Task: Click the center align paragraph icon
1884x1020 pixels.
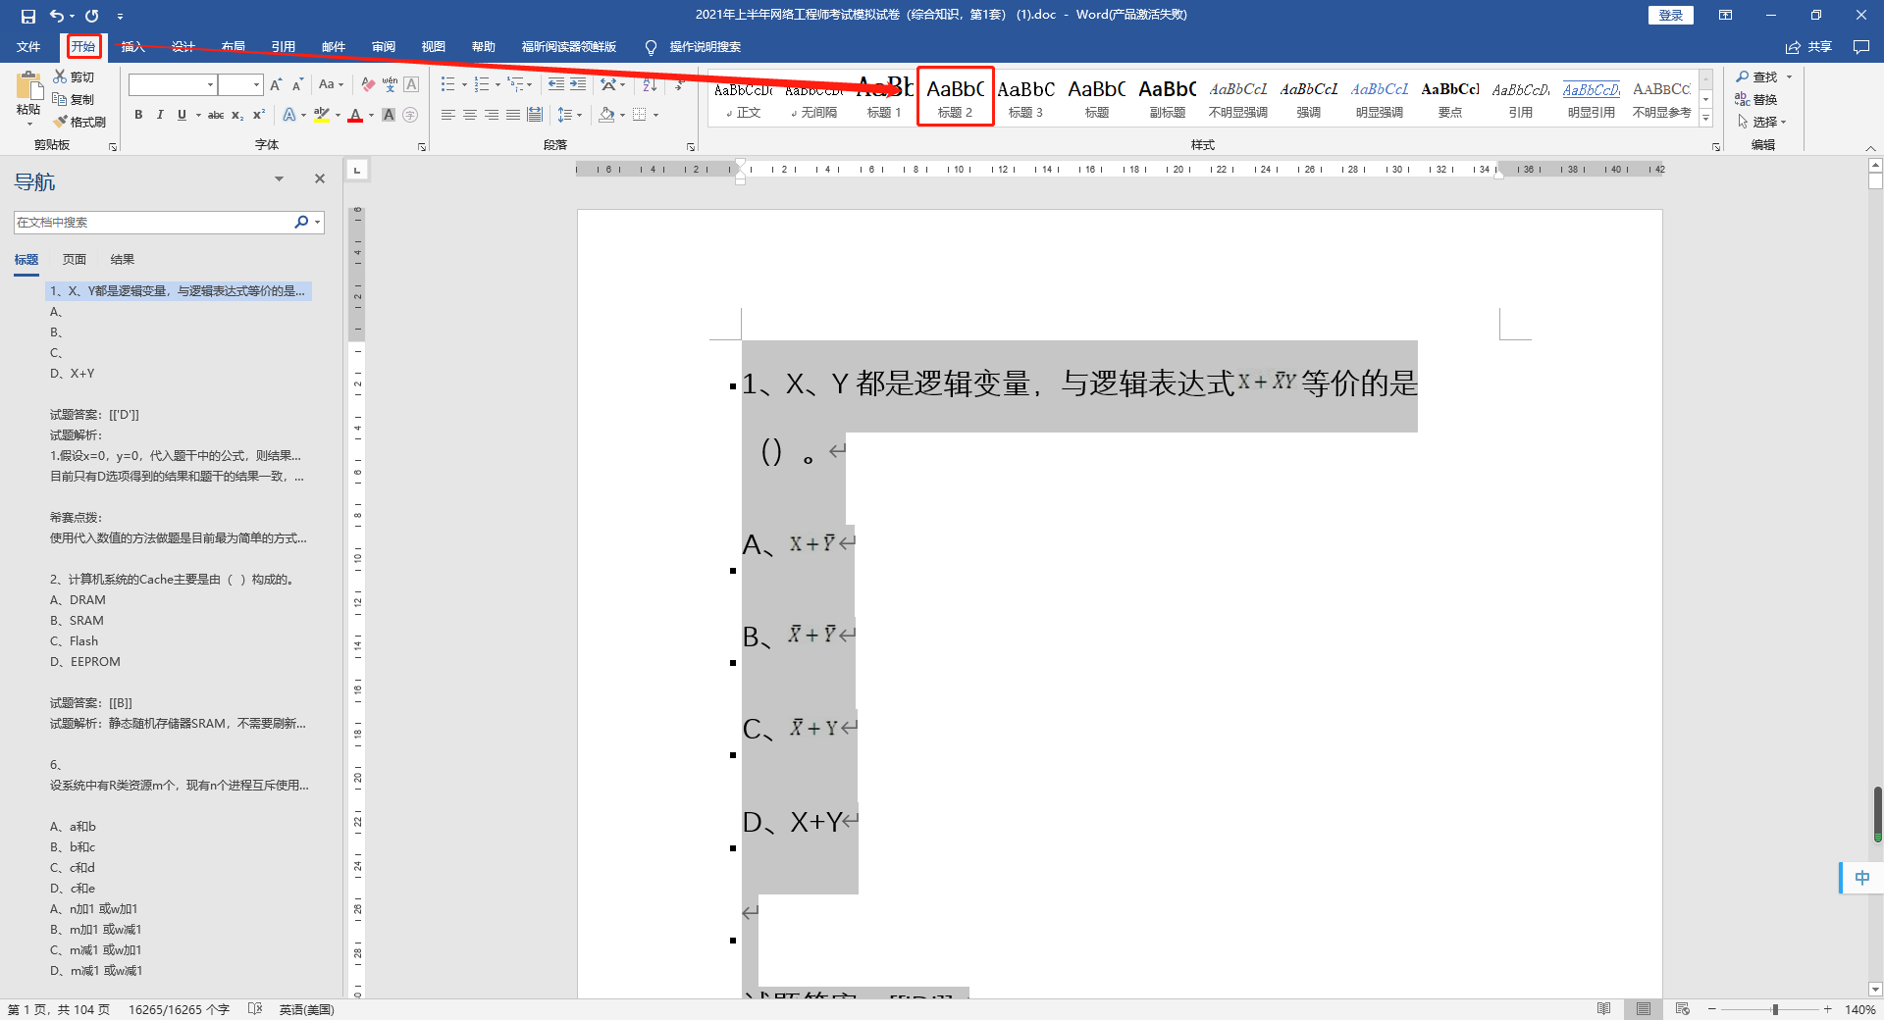Action: tap(470, 115)
